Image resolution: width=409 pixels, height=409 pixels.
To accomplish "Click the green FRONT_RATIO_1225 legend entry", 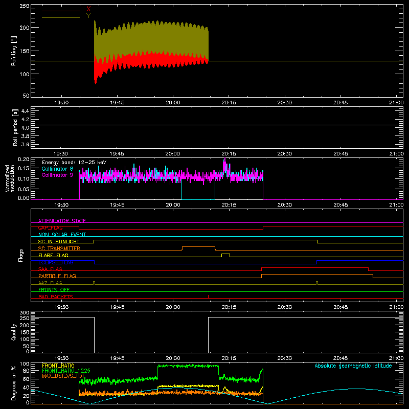I will [x=66, y=371].
